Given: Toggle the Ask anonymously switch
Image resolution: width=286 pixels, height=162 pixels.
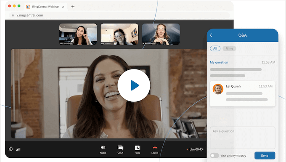Looking at the screenshot, I should [214, 156].
